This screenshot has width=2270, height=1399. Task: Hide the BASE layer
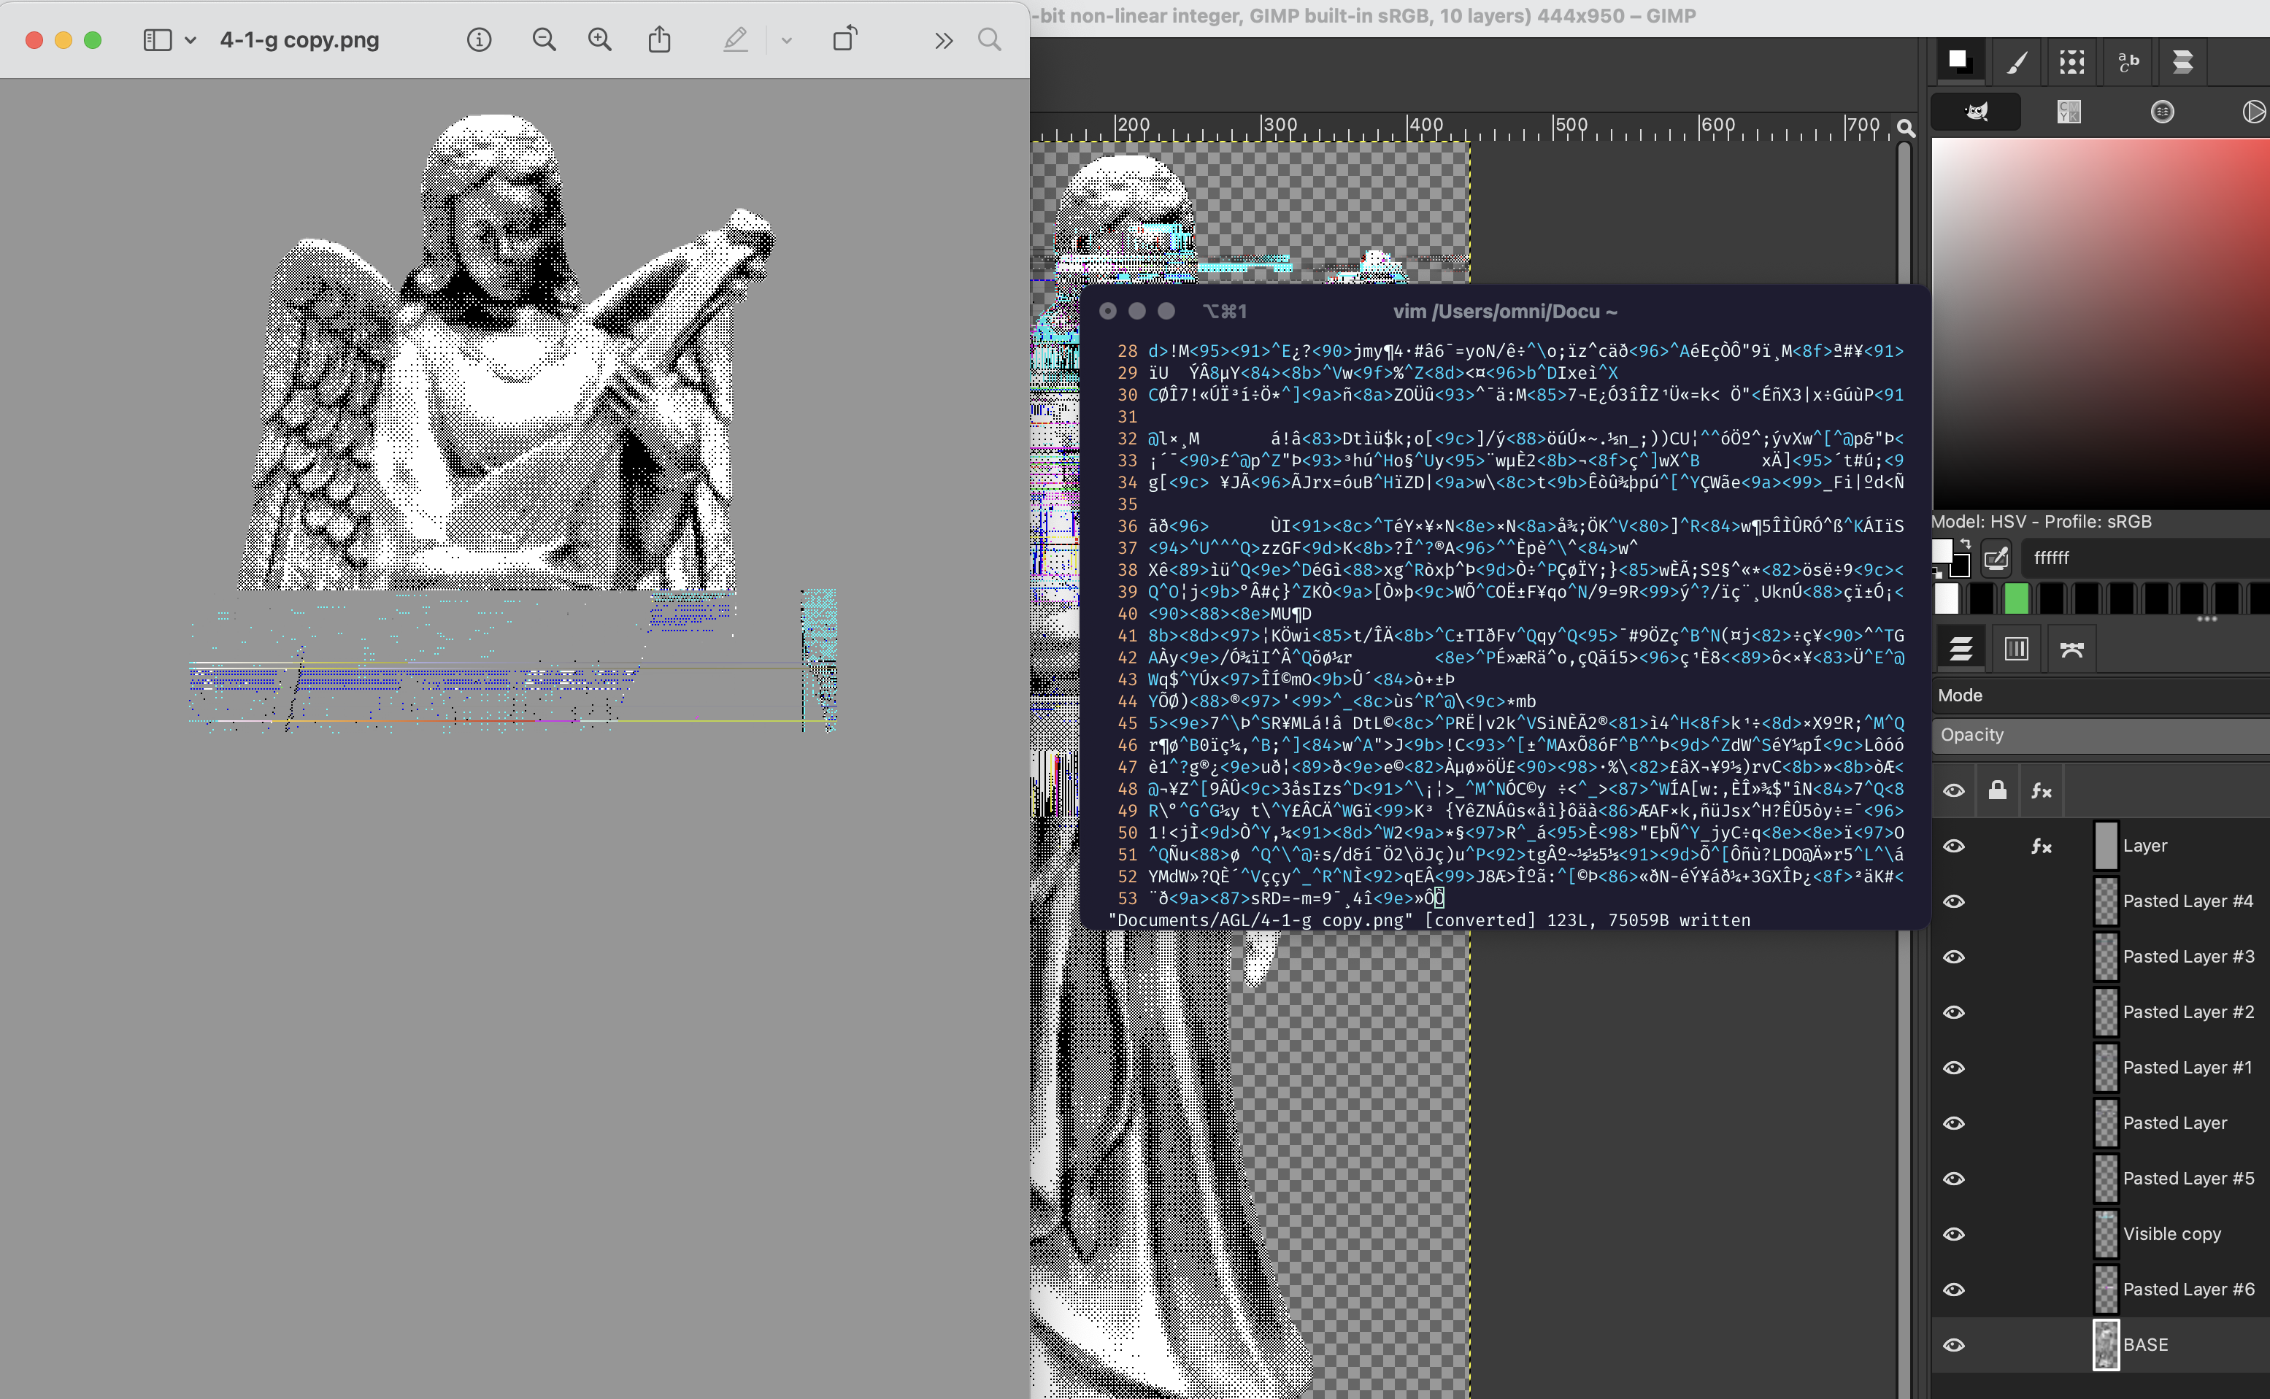tap(1953, 1344)
